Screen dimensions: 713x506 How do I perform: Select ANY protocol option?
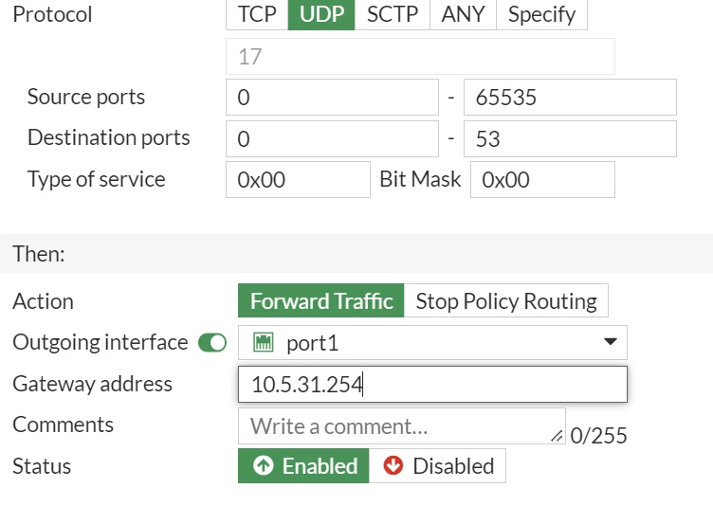[x=463, y=14]
